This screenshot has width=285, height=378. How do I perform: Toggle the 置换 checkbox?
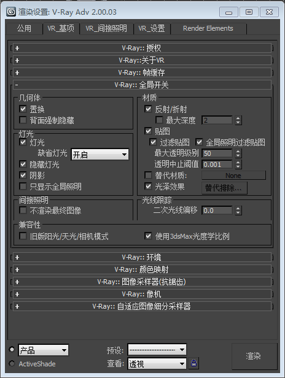tap(23, 109)
